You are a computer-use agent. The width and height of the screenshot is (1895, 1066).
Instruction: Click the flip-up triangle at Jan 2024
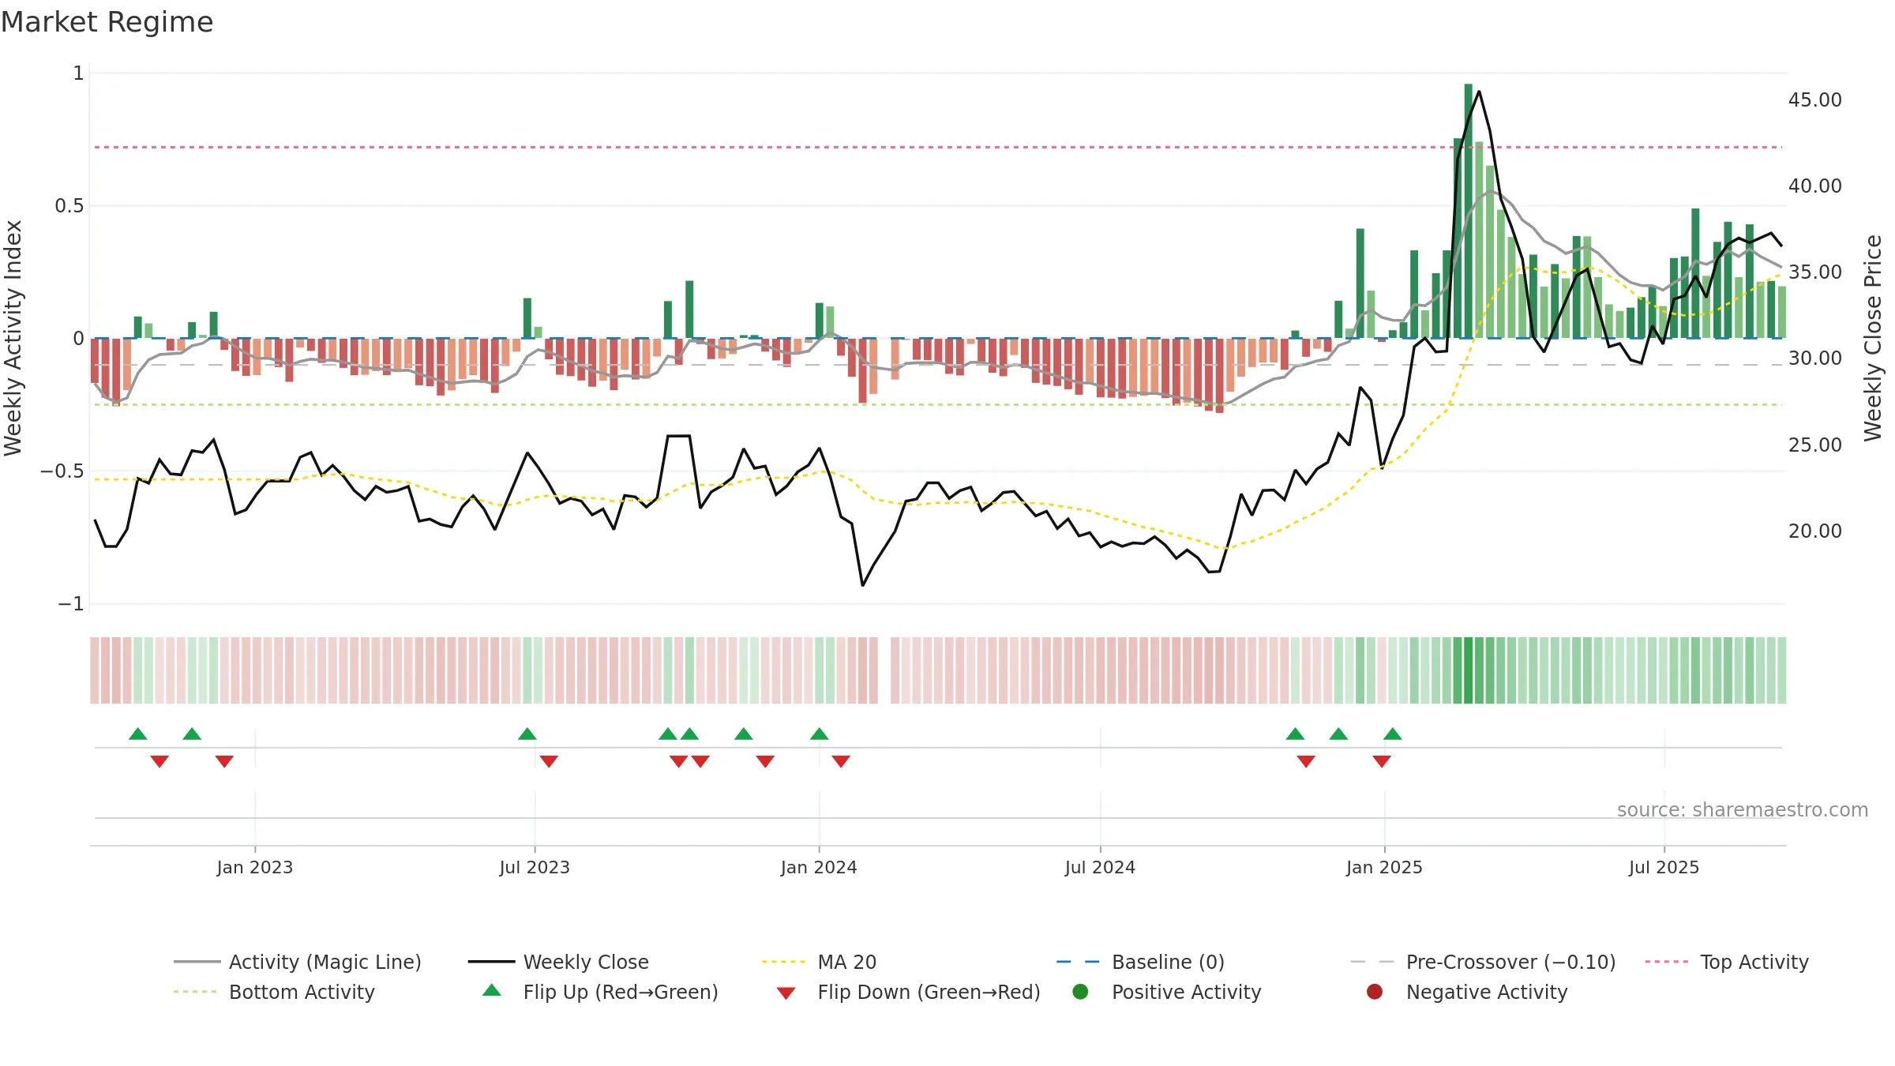[x=819, y=734]
